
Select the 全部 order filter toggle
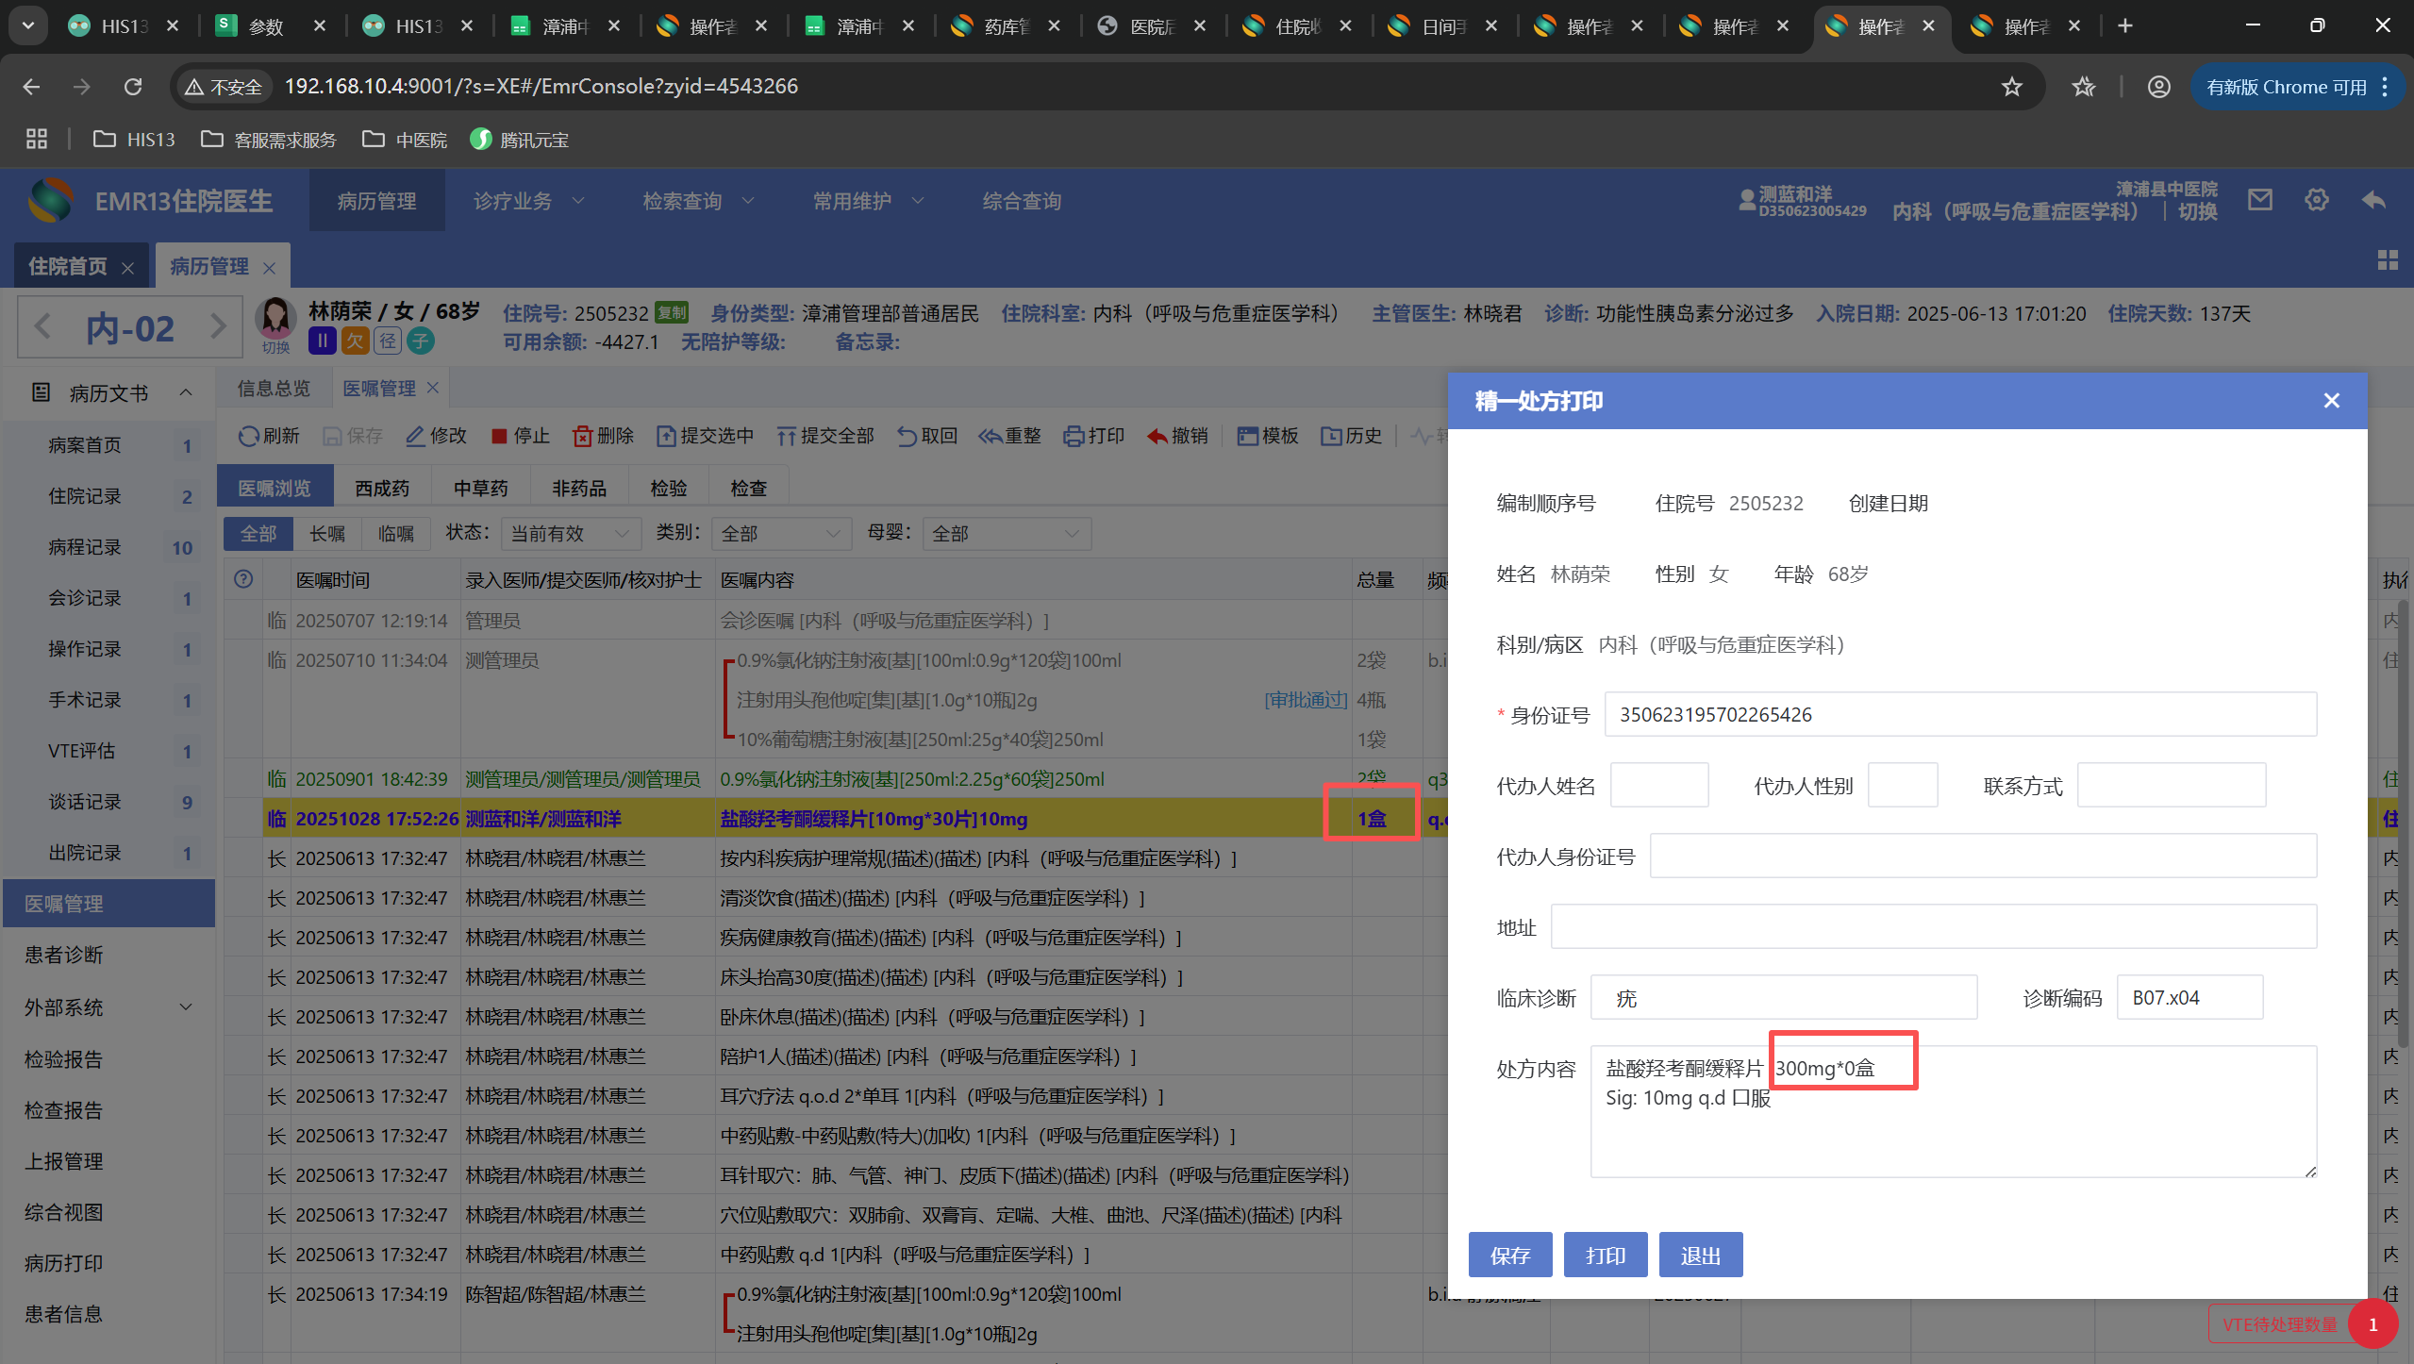(x=258, y=534)
